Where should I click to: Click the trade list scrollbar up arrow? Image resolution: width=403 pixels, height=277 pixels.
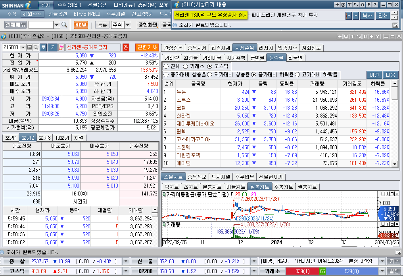[x=155, y=210]
